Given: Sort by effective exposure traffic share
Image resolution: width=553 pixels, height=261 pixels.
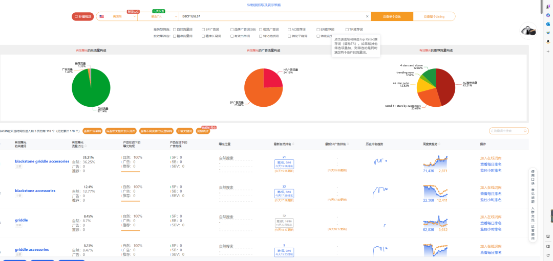Looking at the screenshot, I should [x=86, y=146].
